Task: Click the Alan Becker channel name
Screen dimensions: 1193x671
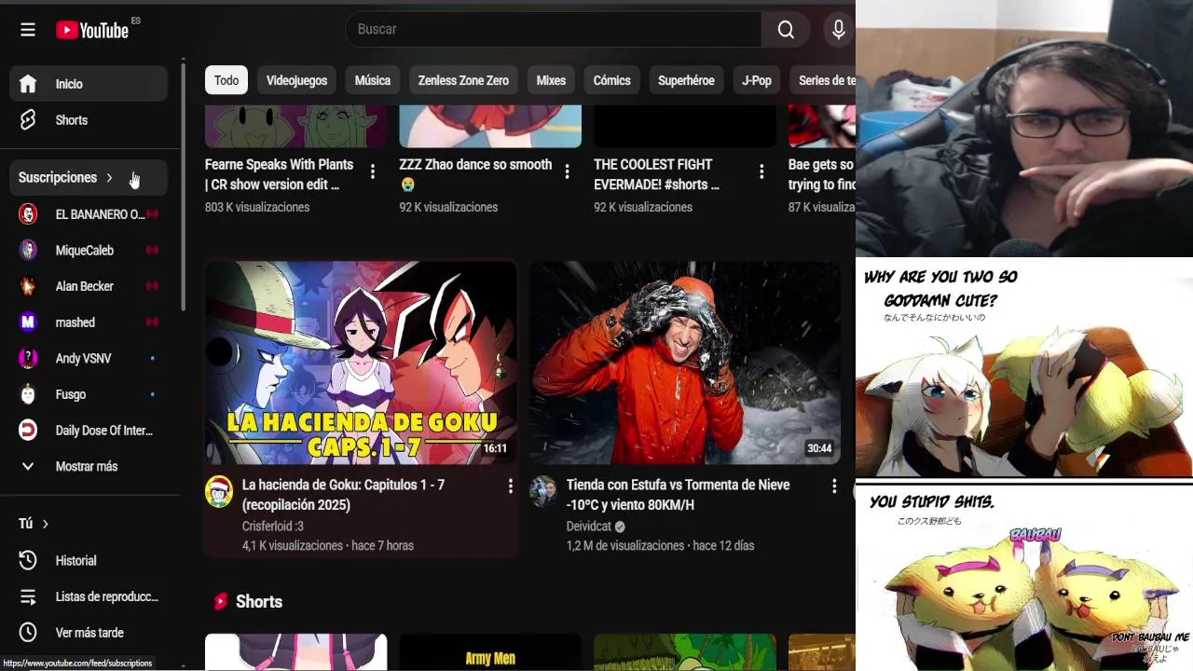Action: [85, 286]
